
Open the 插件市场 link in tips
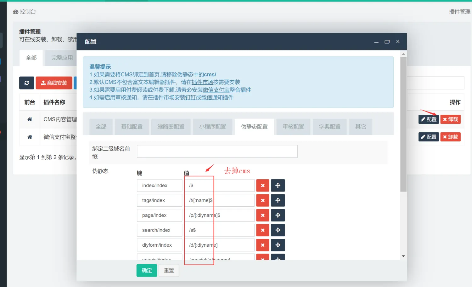[x=202, y=82]
